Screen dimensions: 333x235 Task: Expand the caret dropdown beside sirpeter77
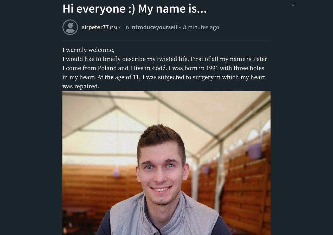click(x=119, y=27)
